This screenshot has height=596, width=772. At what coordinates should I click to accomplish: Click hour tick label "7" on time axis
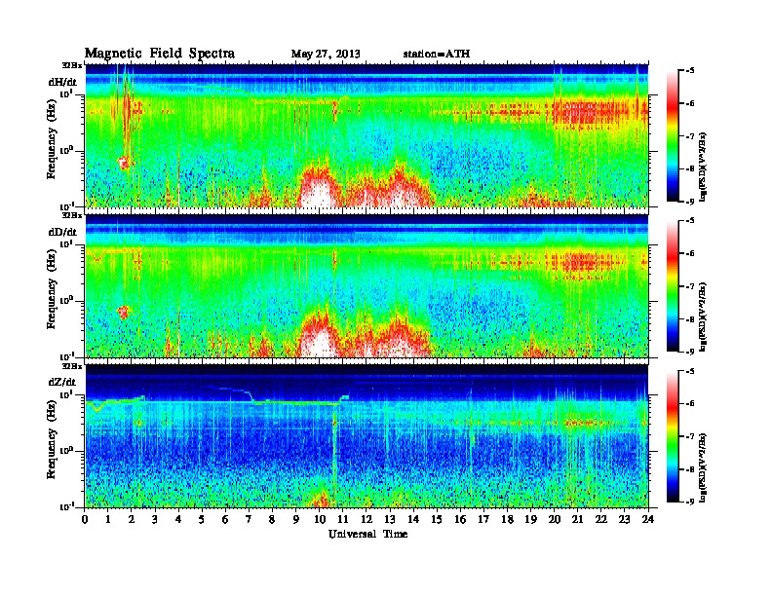tap(249, 519)
